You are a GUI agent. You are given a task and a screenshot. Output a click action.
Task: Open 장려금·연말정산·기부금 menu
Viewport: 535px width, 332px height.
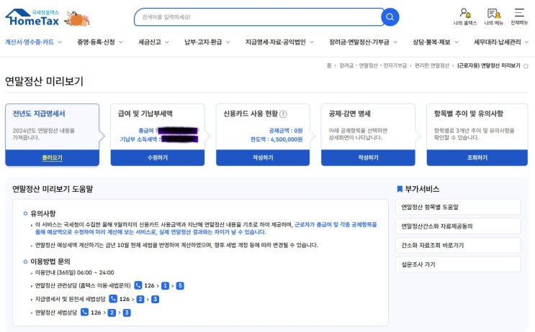359,42
